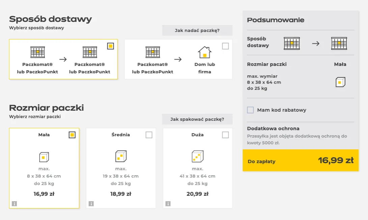Open the info icon on the Duża card
This screenshot has width=368, height=220.
tap(167, 203)
